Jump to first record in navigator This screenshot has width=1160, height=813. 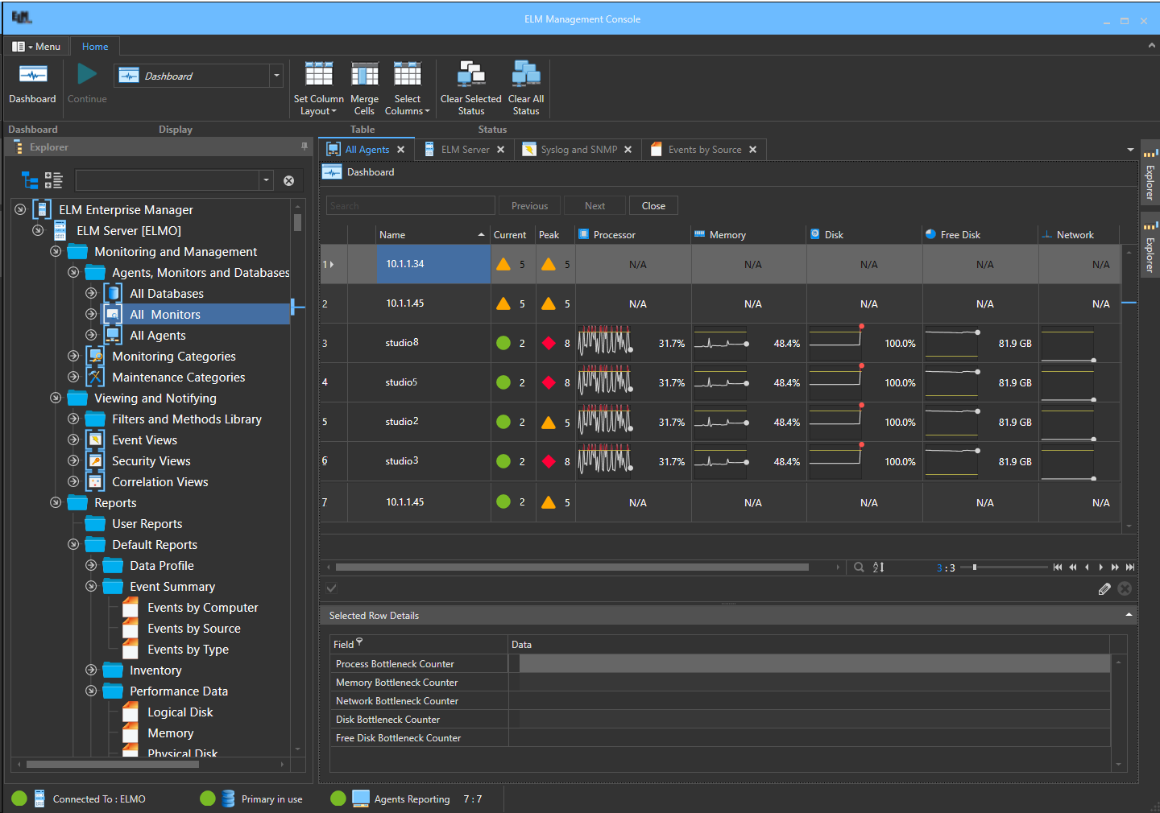click(x=1058, y=567)
